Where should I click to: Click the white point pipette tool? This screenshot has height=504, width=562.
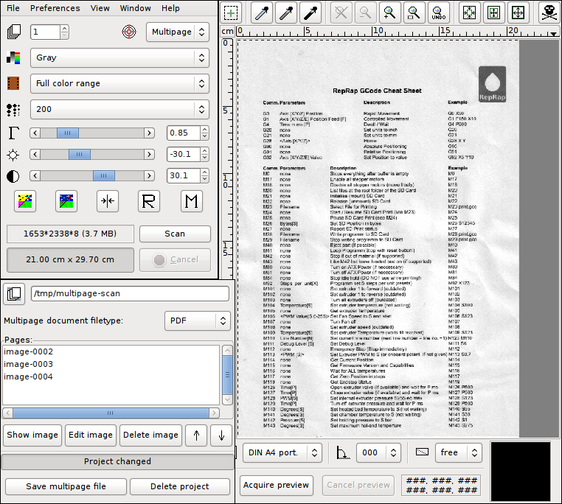[262, 13]
